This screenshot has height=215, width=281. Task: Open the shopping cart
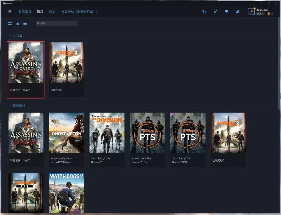(204, 12)
